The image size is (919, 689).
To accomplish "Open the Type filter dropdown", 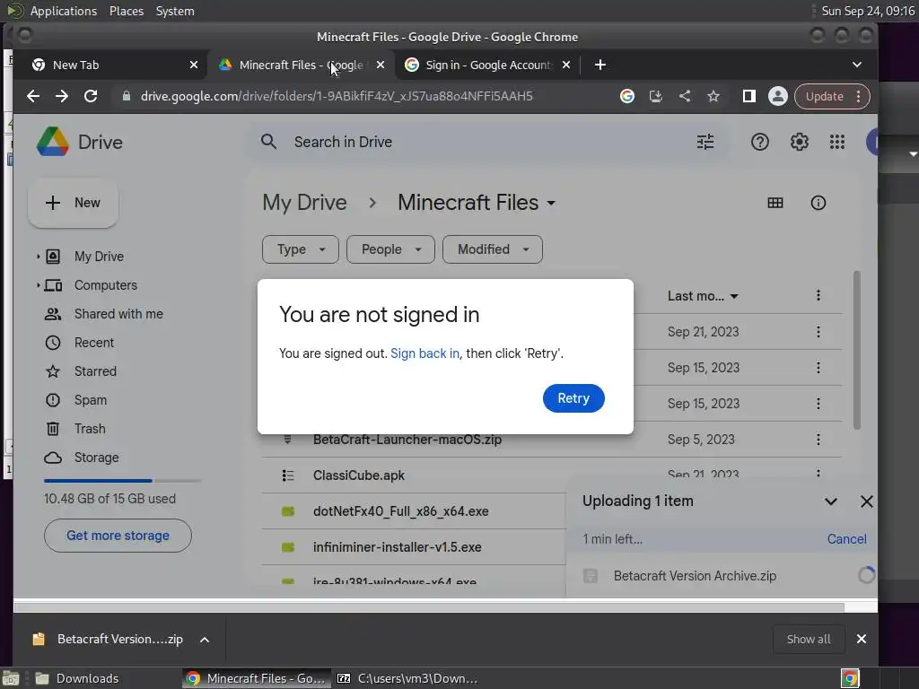I will click(x=300, y=249).
